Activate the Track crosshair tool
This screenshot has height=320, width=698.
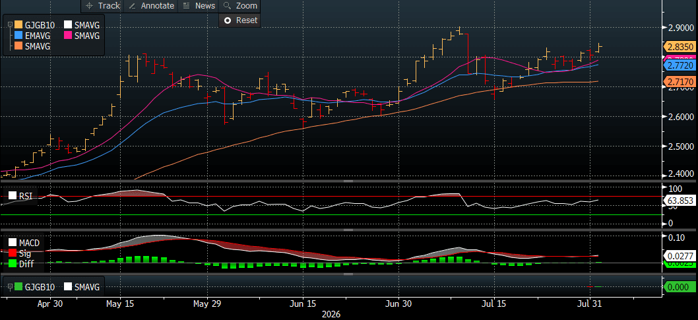102,6
